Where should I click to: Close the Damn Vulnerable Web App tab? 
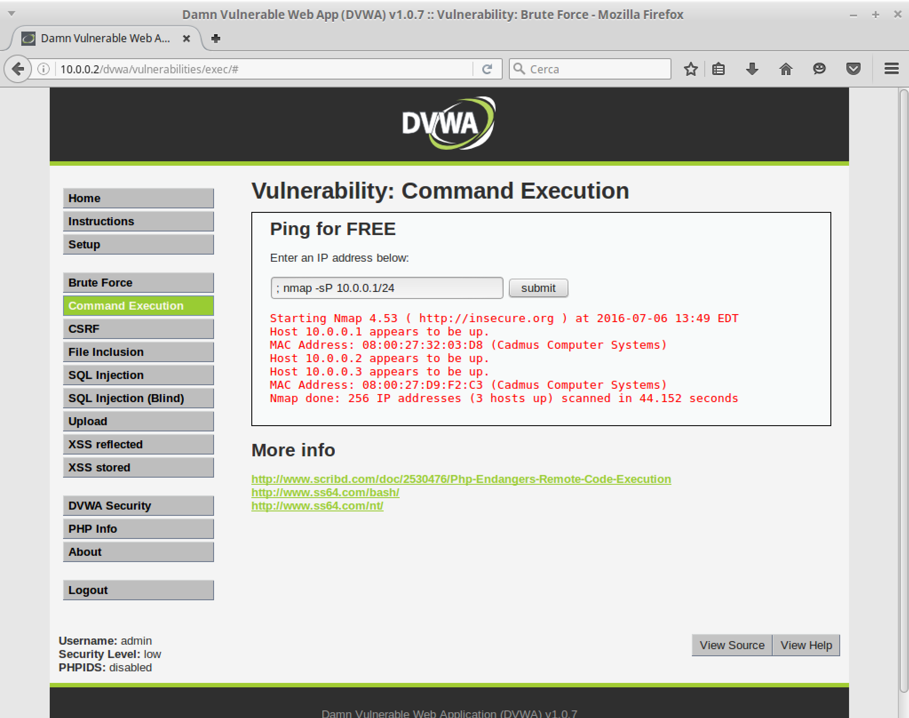tap(187, 39)
